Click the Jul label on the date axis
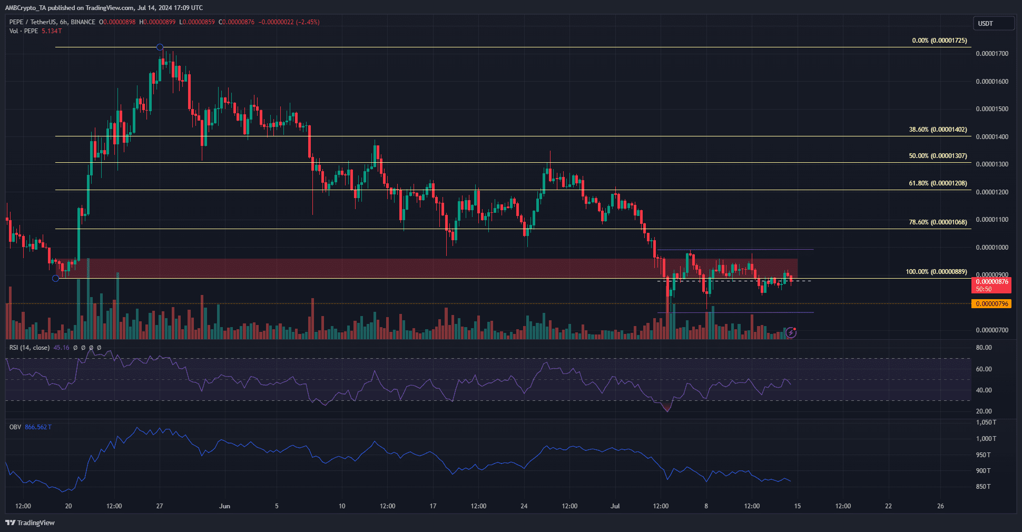Screen dimensions: 1022x532 click(x=615, y=506)
